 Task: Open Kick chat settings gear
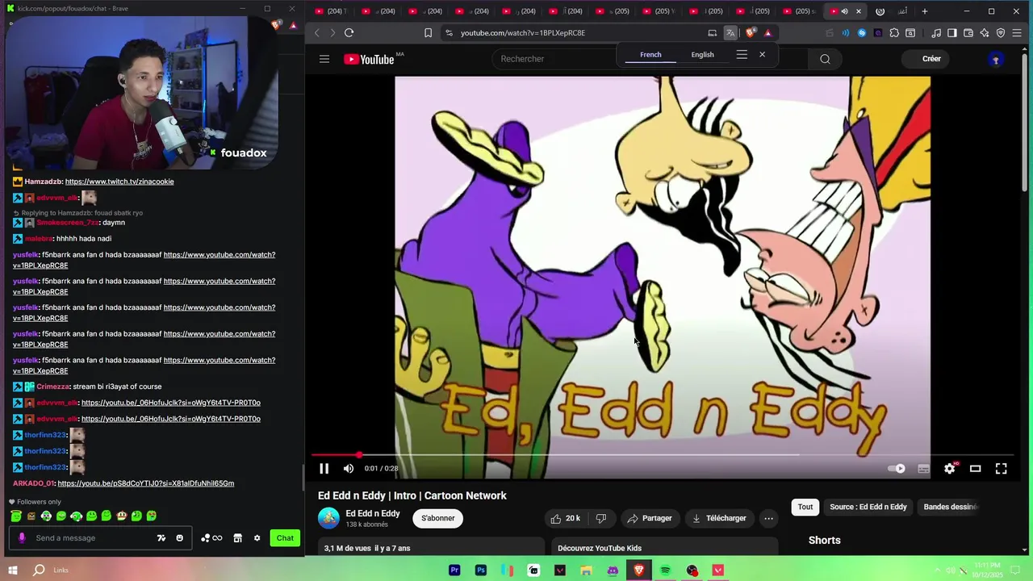pos(257,538)
